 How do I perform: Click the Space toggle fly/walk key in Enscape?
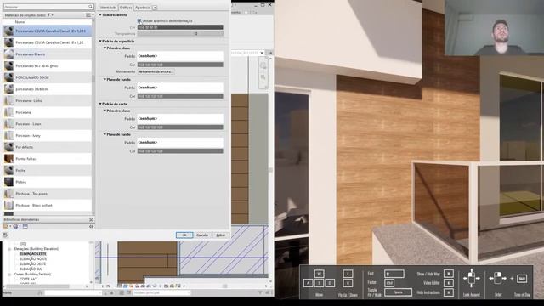pos(399,292)
